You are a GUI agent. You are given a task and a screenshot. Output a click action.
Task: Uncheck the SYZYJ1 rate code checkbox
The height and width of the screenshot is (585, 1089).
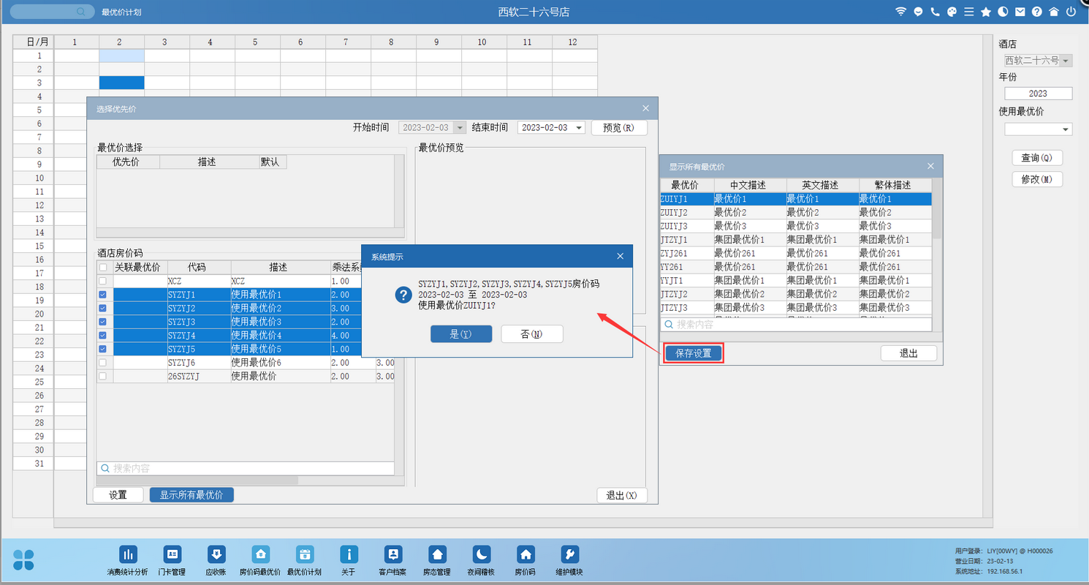click(102, 295)
